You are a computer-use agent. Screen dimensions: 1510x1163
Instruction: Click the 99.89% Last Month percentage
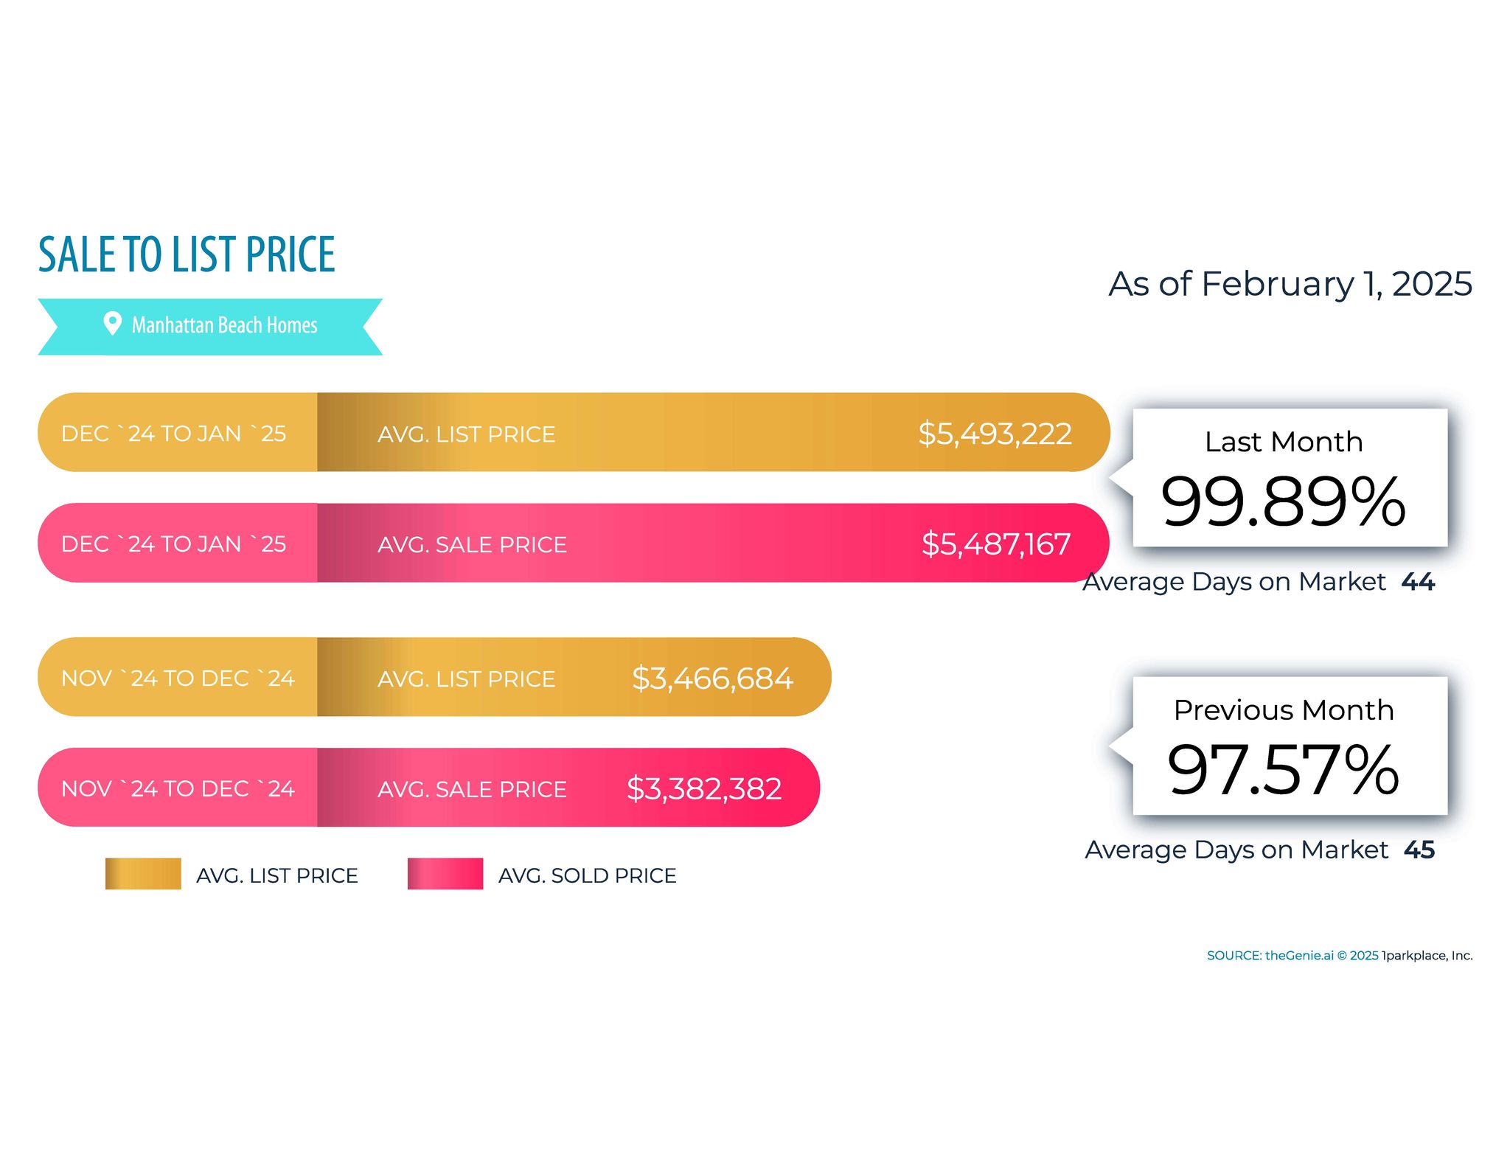point(1283,502)
